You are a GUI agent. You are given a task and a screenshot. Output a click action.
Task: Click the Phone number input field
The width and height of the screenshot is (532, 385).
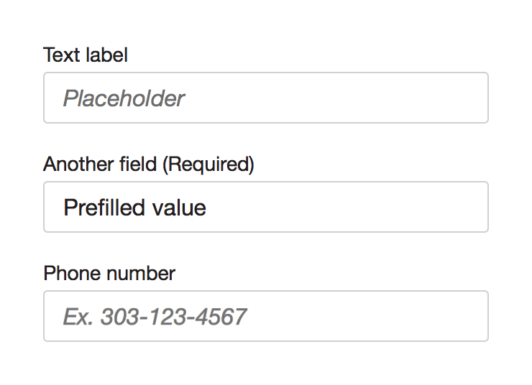coord(266,316)
